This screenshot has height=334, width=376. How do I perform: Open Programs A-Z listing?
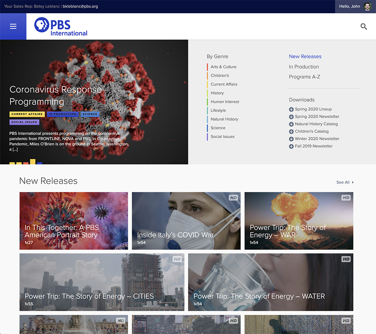tap(304, 77)
